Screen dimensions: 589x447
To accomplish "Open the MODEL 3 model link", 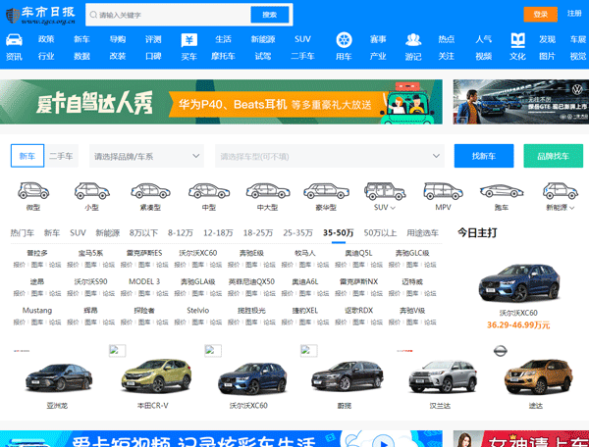I will point(144,281).
